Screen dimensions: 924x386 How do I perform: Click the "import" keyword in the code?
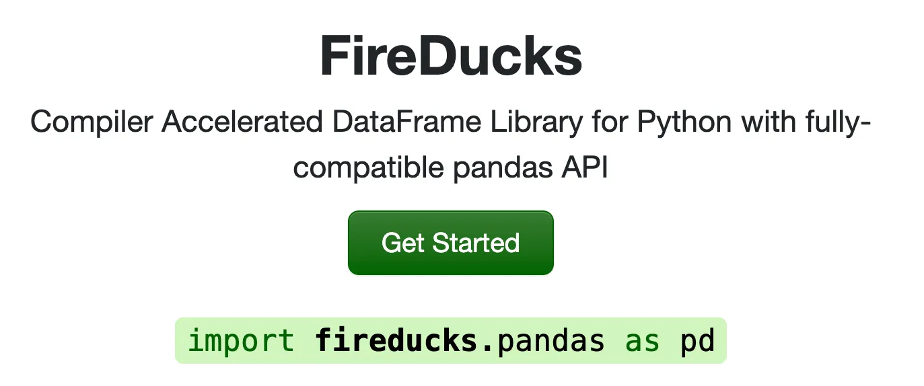[241, 341]
